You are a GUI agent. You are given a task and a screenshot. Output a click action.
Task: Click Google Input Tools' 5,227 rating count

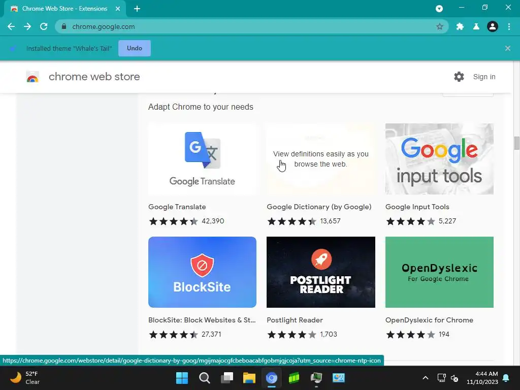tap(447, 221)
